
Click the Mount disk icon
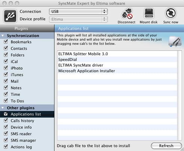click(x=149, y=13)
